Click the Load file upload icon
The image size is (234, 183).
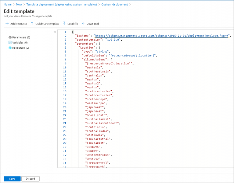pos(65,24)
